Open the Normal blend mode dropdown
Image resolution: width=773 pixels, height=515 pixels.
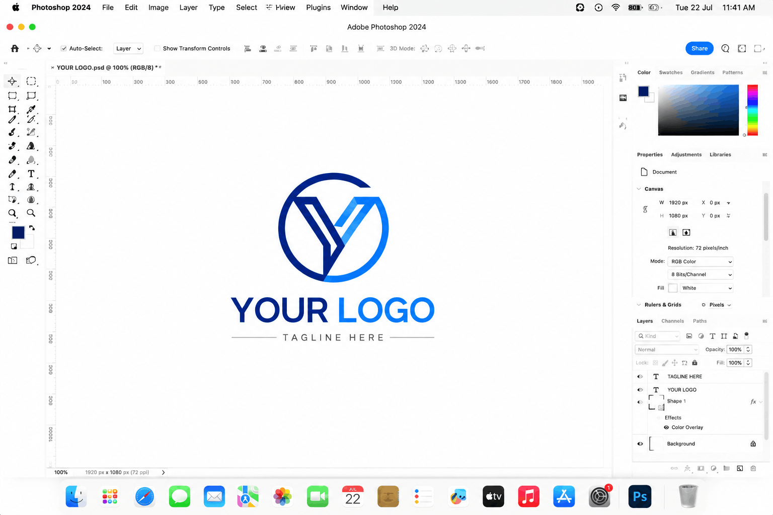pyautogui.click(x=667, y=350)
